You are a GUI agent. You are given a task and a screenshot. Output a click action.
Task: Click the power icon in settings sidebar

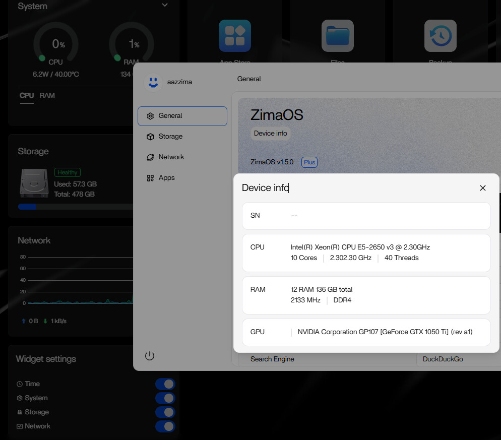click(149, 356)
